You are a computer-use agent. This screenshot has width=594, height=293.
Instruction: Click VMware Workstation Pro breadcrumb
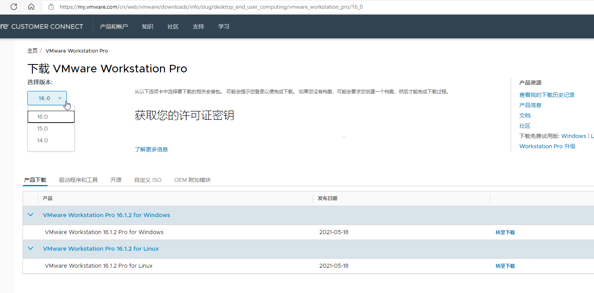pos(77,51)
